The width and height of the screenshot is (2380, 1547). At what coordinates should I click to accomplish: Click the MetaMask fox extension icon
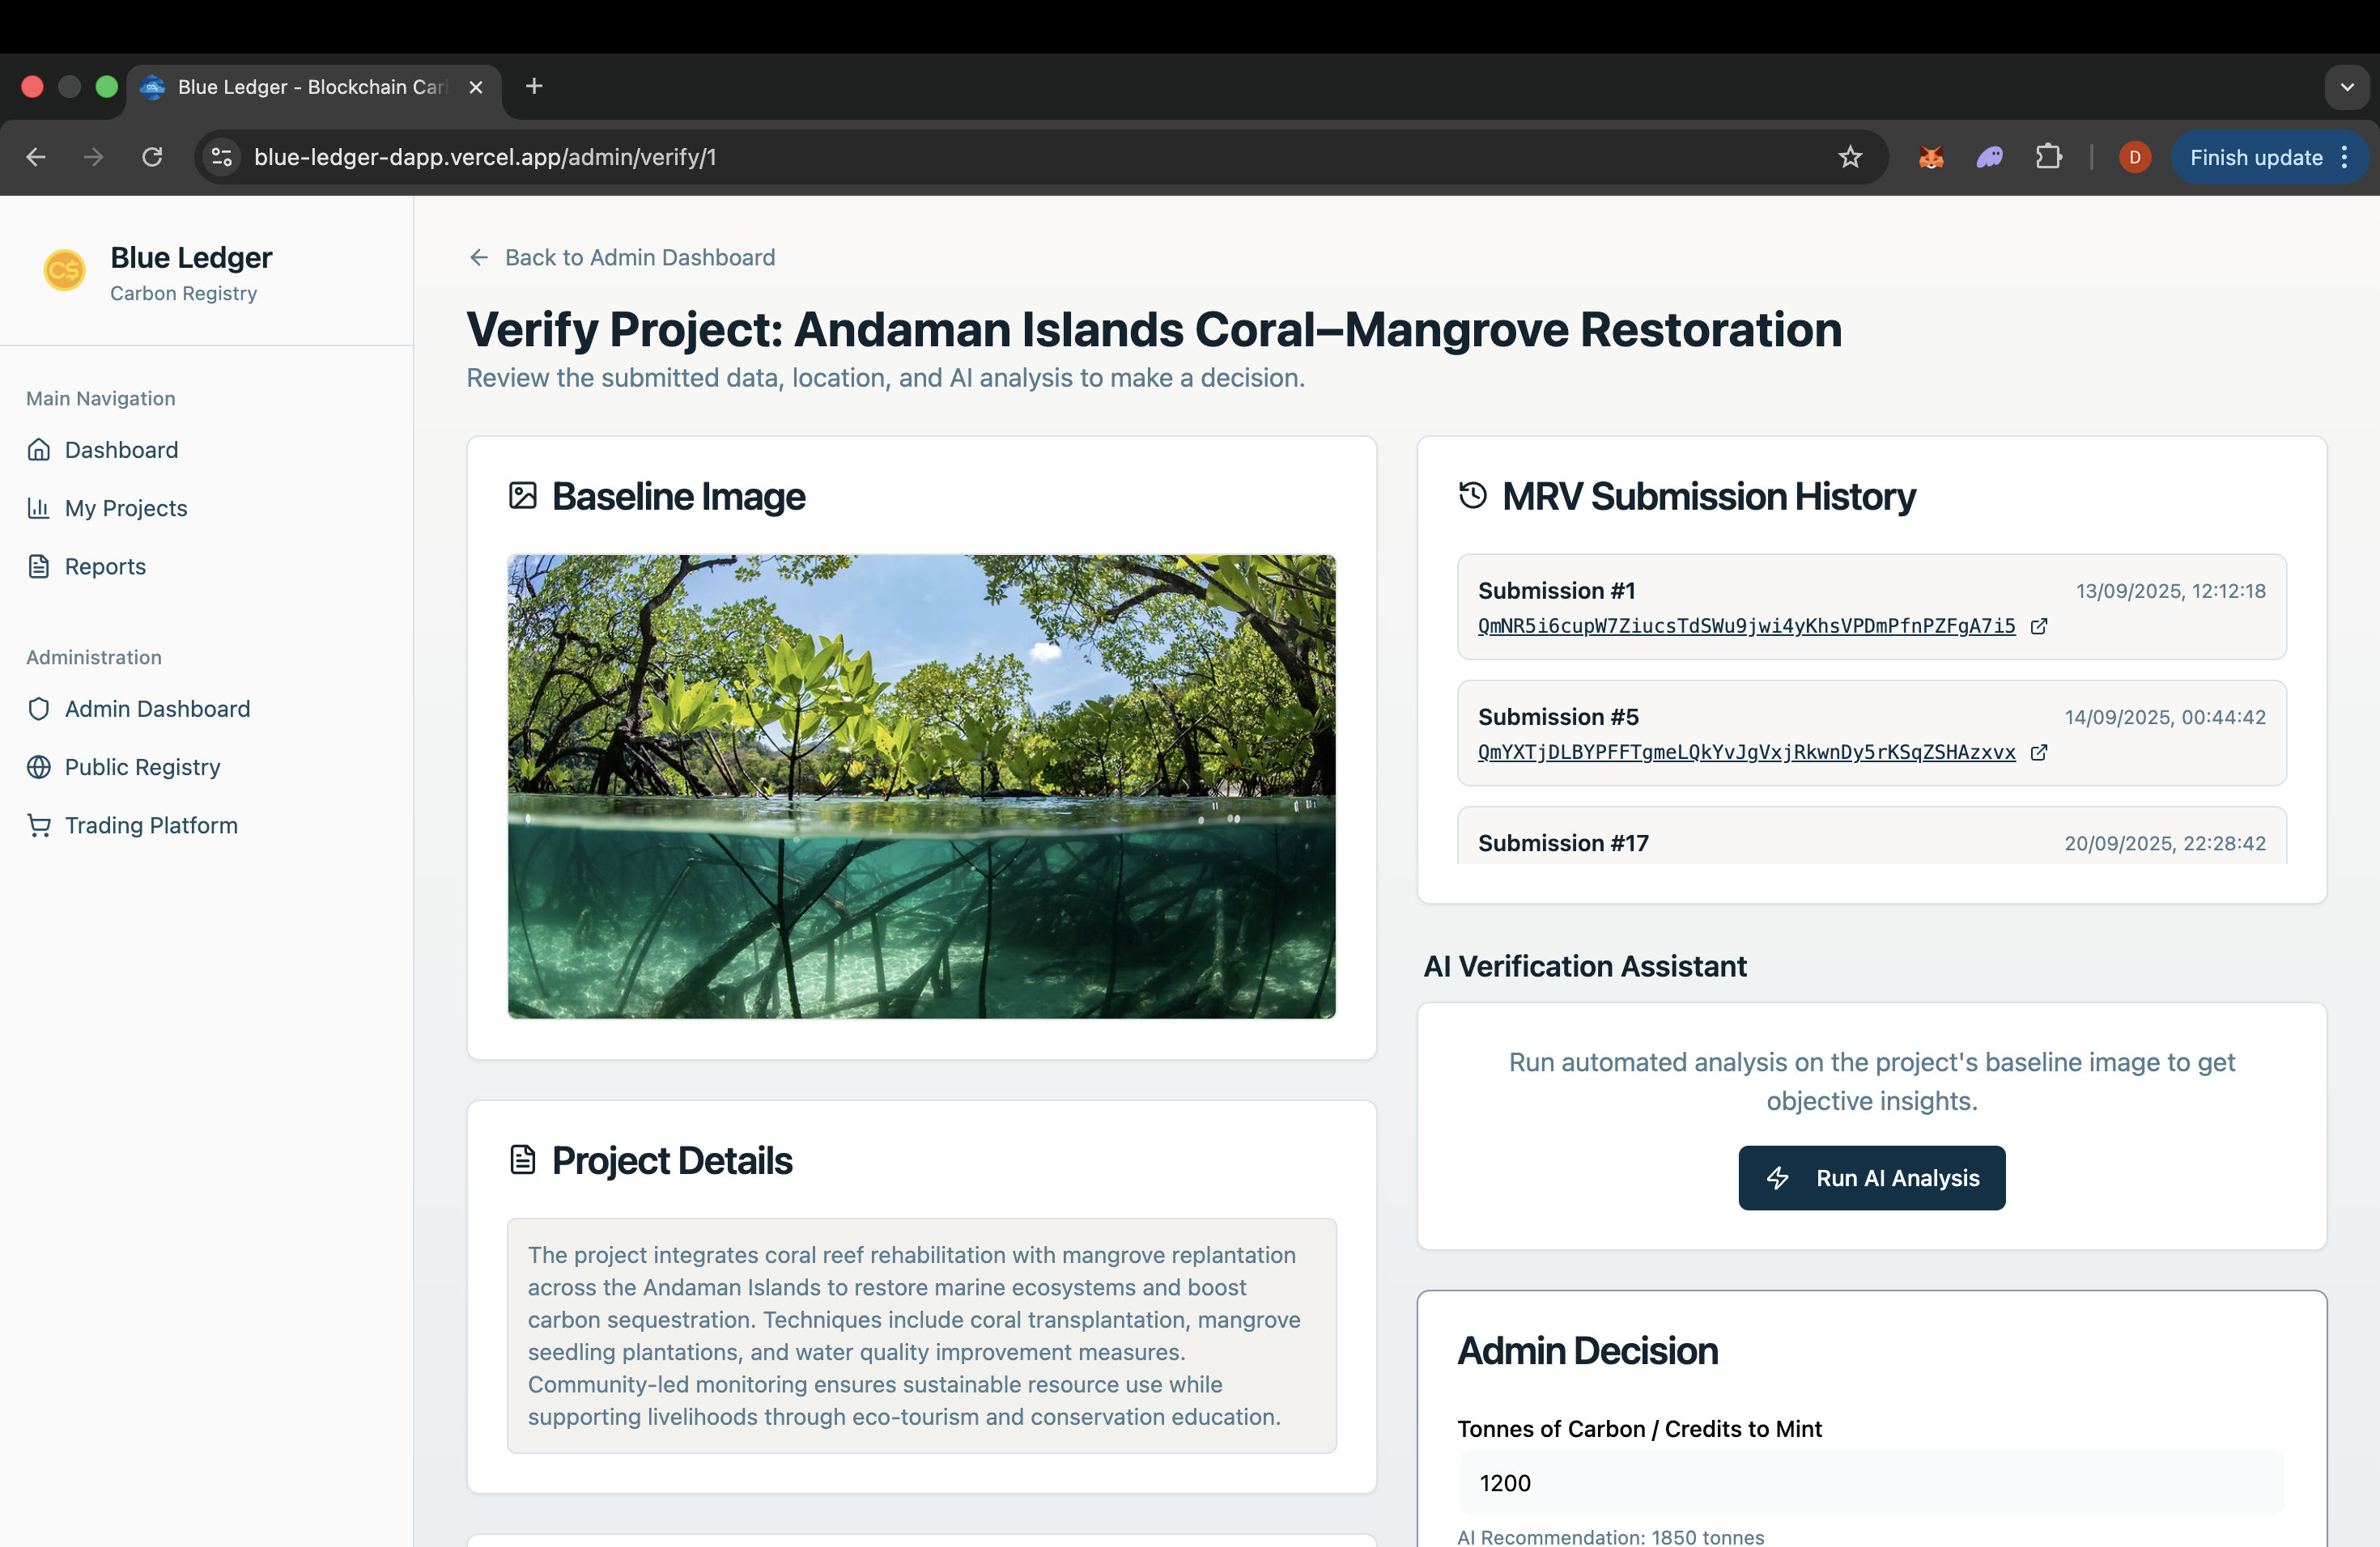click(x=1930, y=157)
